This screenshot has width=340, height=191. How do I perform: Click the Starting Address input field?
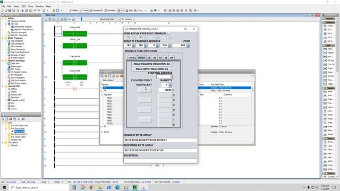tap(164, 76)
